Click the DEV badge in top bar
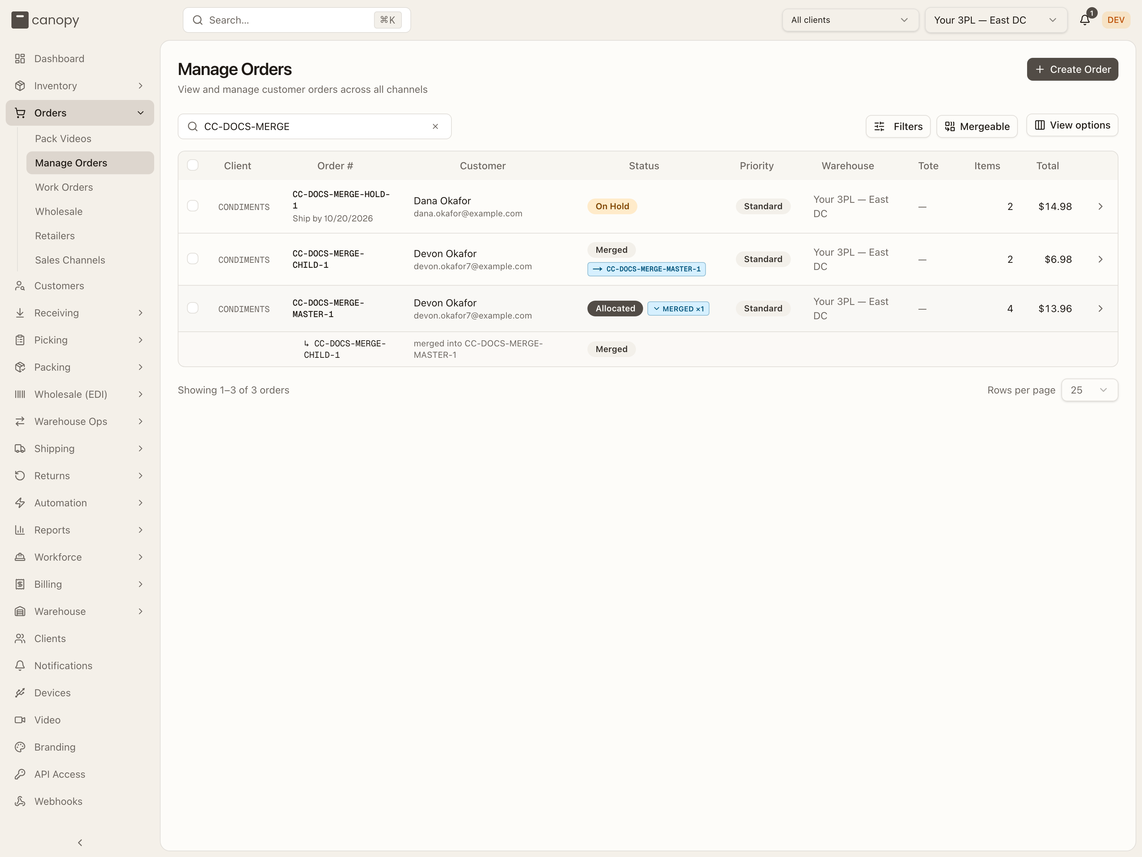This screenshot has height=857, width=1142. (x=1116, y=20)
